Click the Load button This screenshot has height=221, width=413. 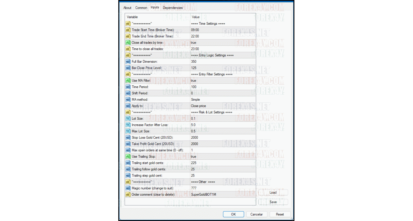pyautogui.click(x=273, y=192)
